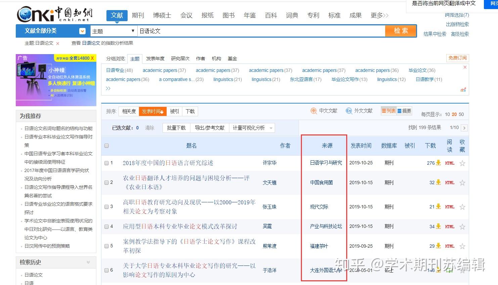Sort results by 相关度
The width and height of the screenshot is (498, 285).
pos(129,111)
